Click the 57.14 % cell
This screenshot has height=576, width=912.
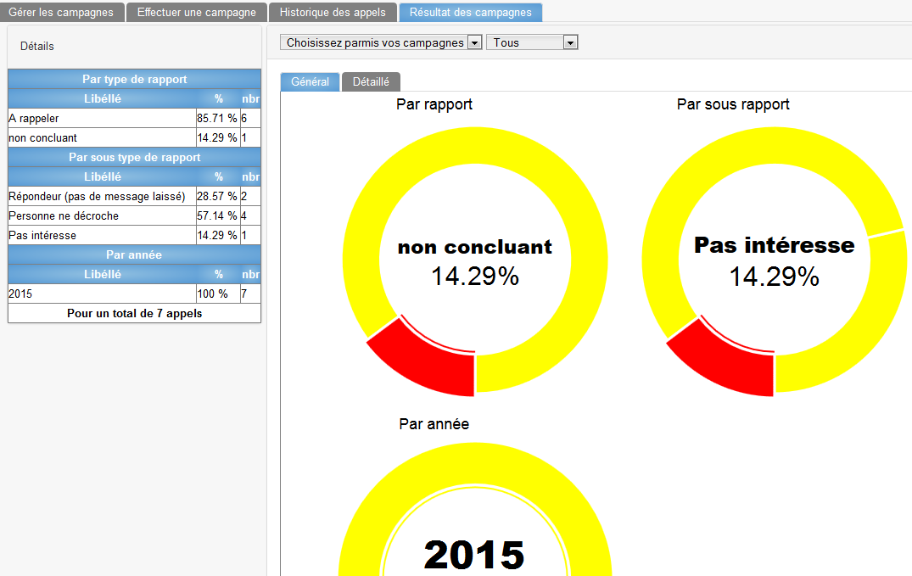pyautogui.click(x=217, y=215)
